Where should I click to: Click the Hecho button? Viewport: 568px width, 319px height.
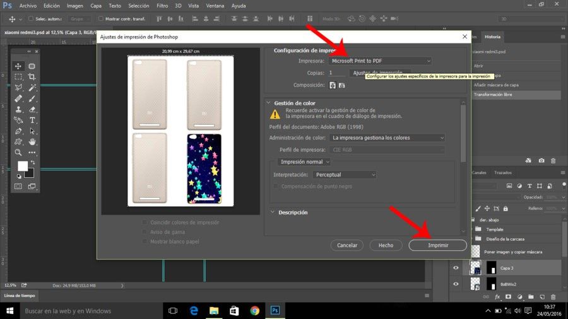click(x=386, y=245)
